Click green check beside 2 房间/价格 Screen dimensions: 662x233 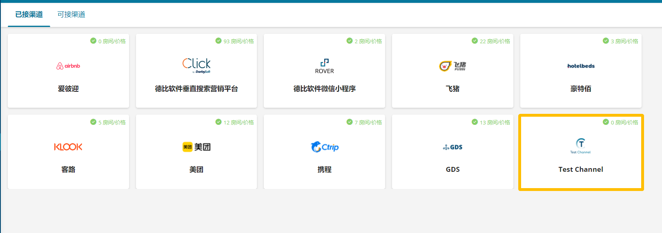[x=350, y=41]
